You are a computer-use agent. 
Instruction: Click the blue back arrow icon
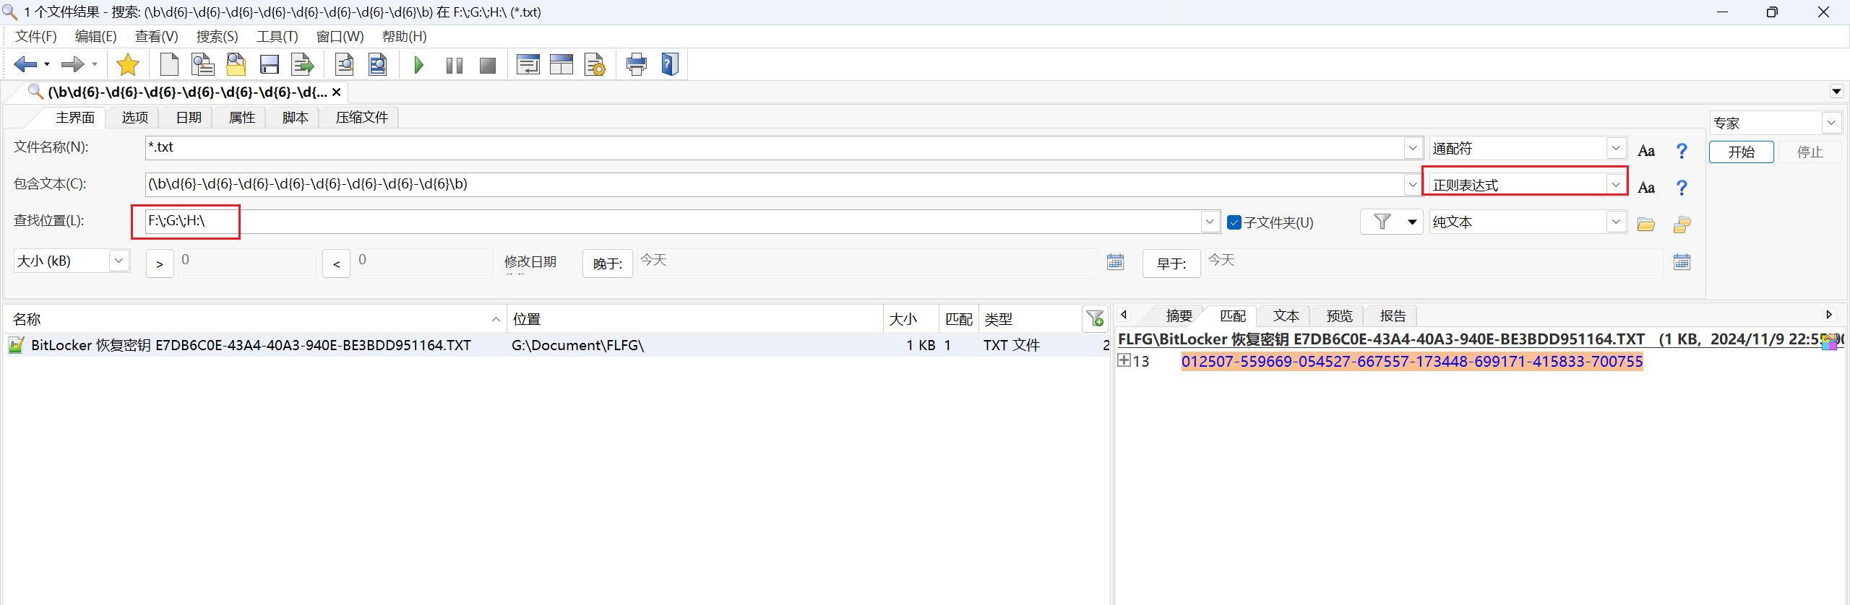(25, 65)
